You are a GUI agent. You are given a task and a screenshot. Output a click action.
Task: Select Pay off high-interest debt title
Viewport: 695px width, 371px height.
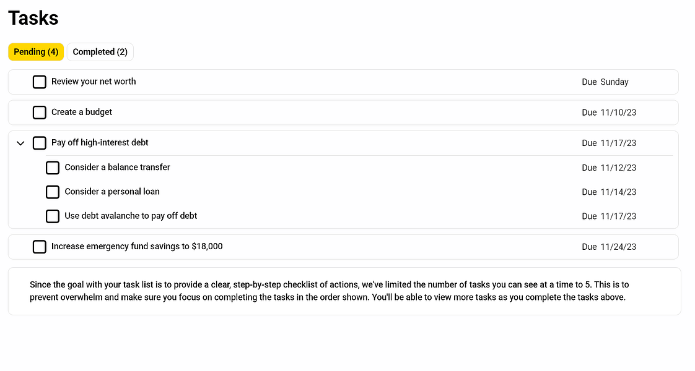pos(100,143)
